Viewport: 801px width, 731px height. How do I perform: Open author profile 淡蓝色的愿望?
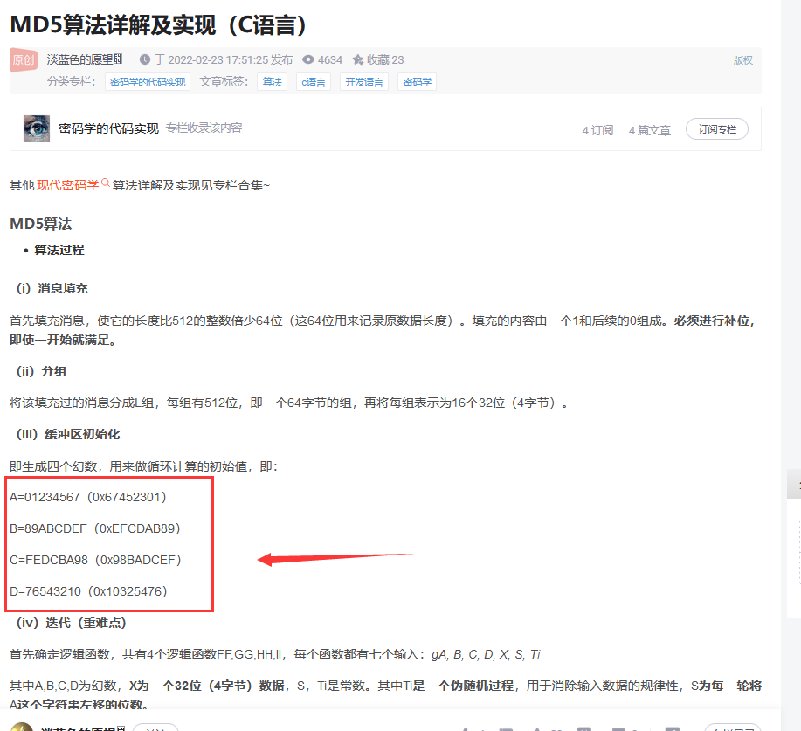79,60
